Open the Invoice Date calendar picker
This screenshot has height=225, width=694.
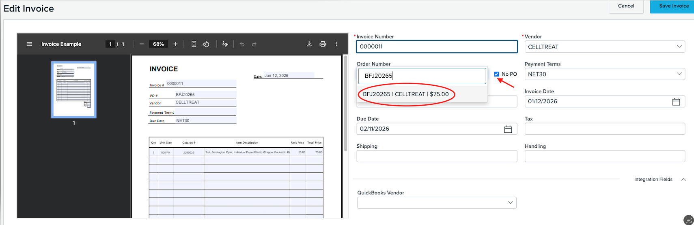676,102
